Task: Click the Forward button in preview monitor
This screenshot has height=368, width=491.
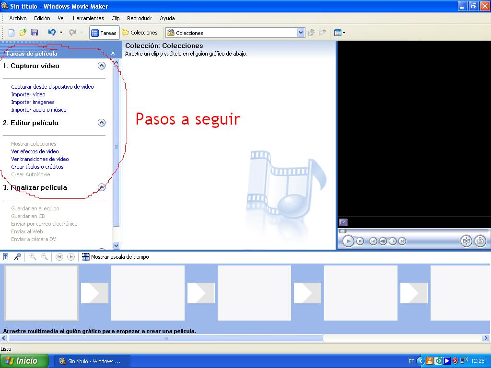Action: pyautogui.click(x=402, y=241)
